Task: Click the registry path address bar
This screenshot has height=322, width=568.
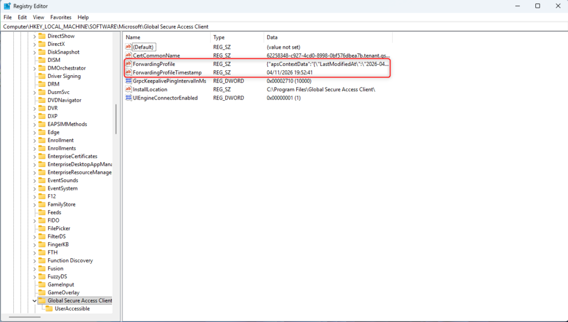Action: click(x=284, y=27)
